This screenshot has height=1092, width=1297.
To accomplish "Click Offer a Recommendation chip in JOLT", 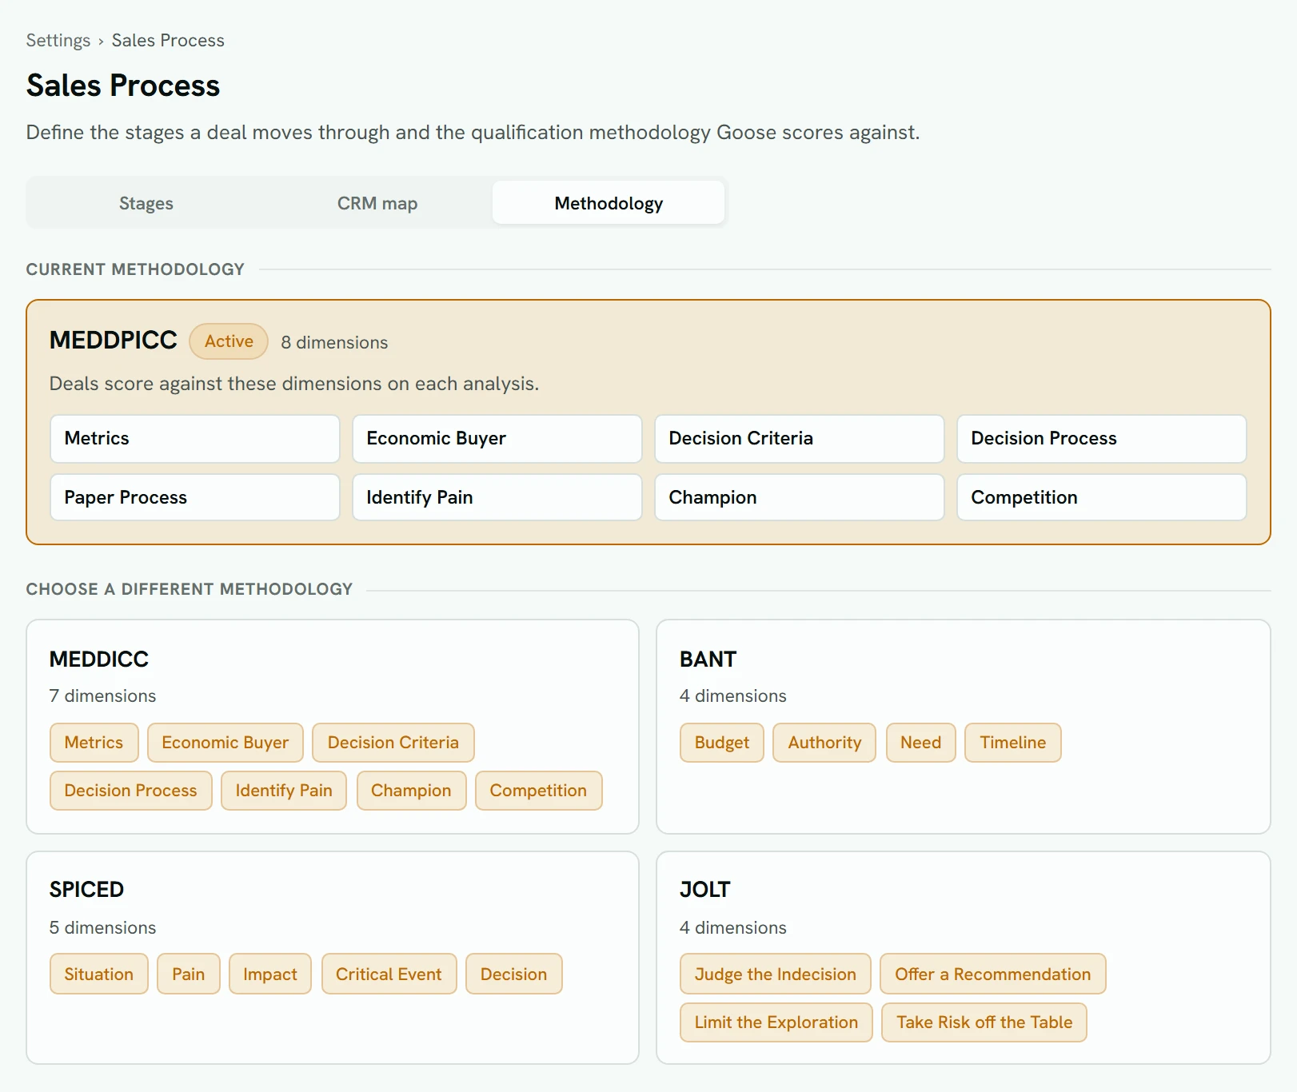I will (993, 974).
